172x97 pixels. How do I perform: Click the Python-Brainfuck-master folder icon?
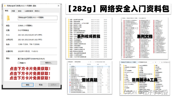[x=124, y=83]
